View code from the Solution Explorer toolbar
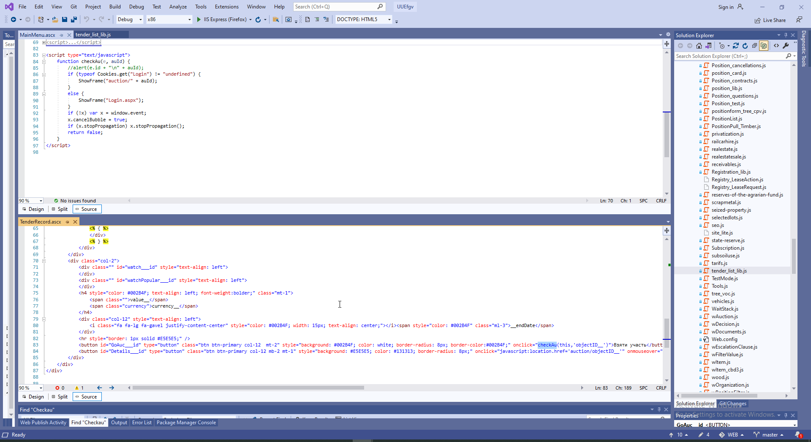This screenshot has width=811, height=442. tap(776, 46)
